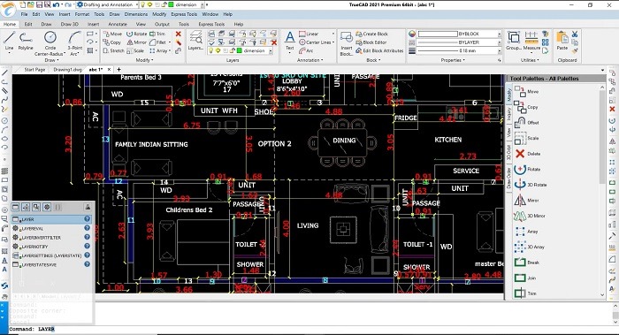The height and width of the screenshot is (335, 619).
Task: Click Delete in Tool Palettes
Action: (527, 154)
